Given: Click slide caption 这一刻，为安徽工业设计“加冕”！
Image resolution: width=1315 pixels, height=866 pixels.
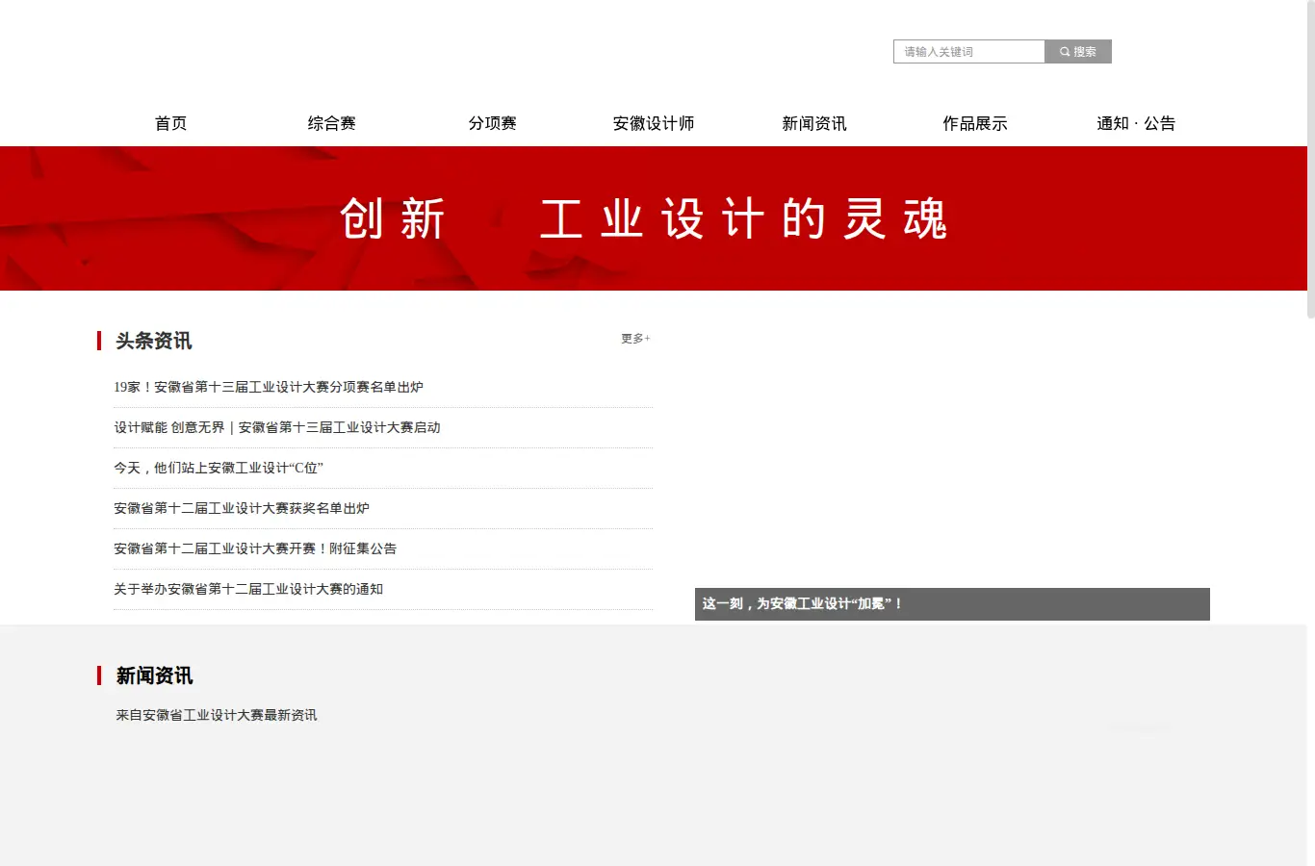Looking at the screenshot, I should pyautogui.click(x=802, y=604).
